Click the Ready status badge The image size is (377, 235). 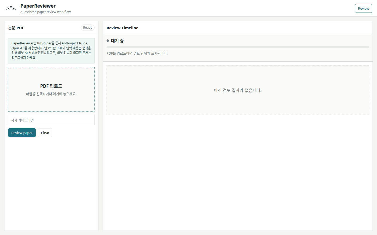tap(88, 28)
